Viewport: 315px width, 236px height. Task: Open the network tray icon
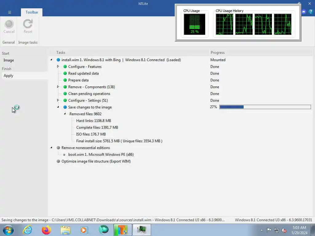[x=277, y=230]
